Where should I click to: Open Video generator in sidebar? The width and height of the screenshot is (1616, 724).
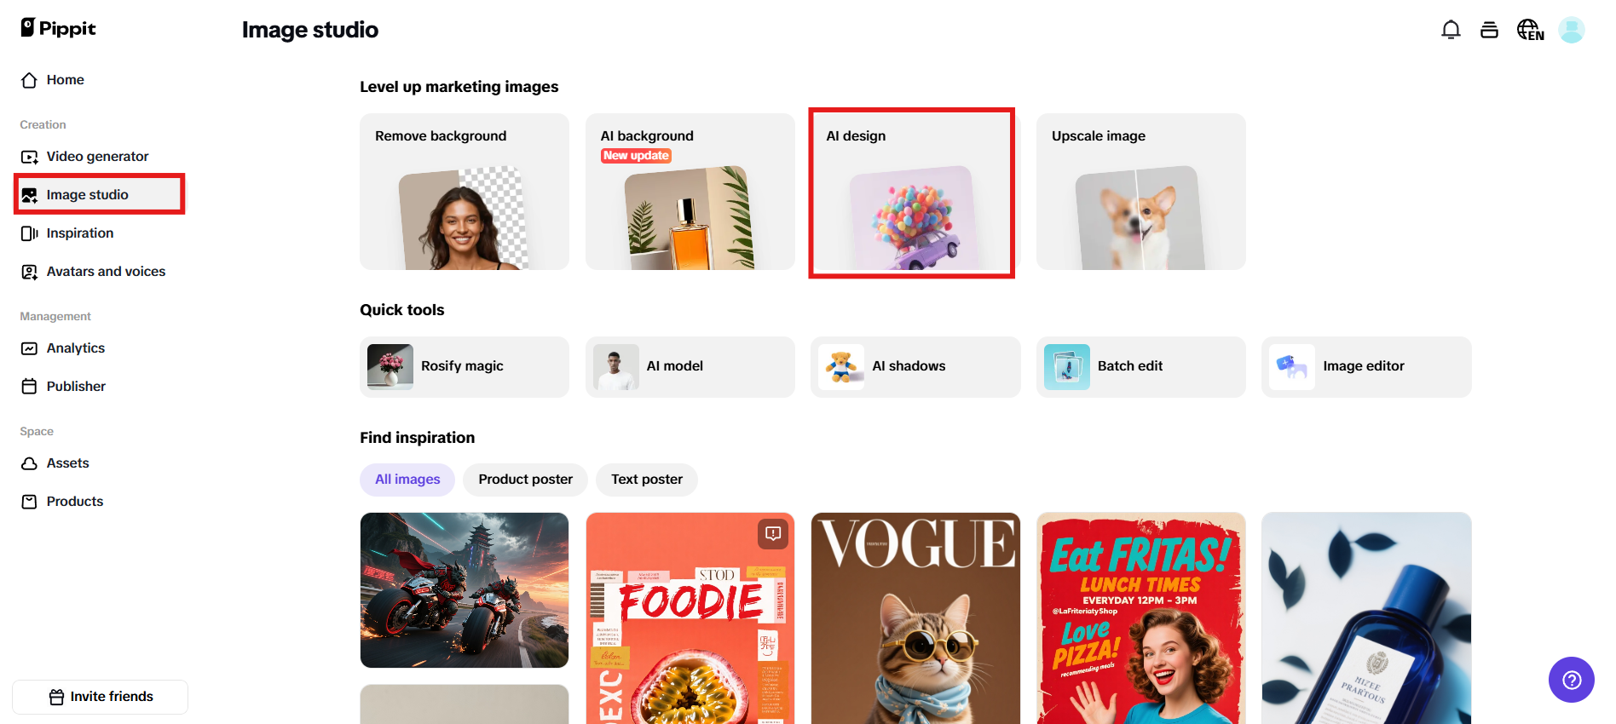(99, 157)
